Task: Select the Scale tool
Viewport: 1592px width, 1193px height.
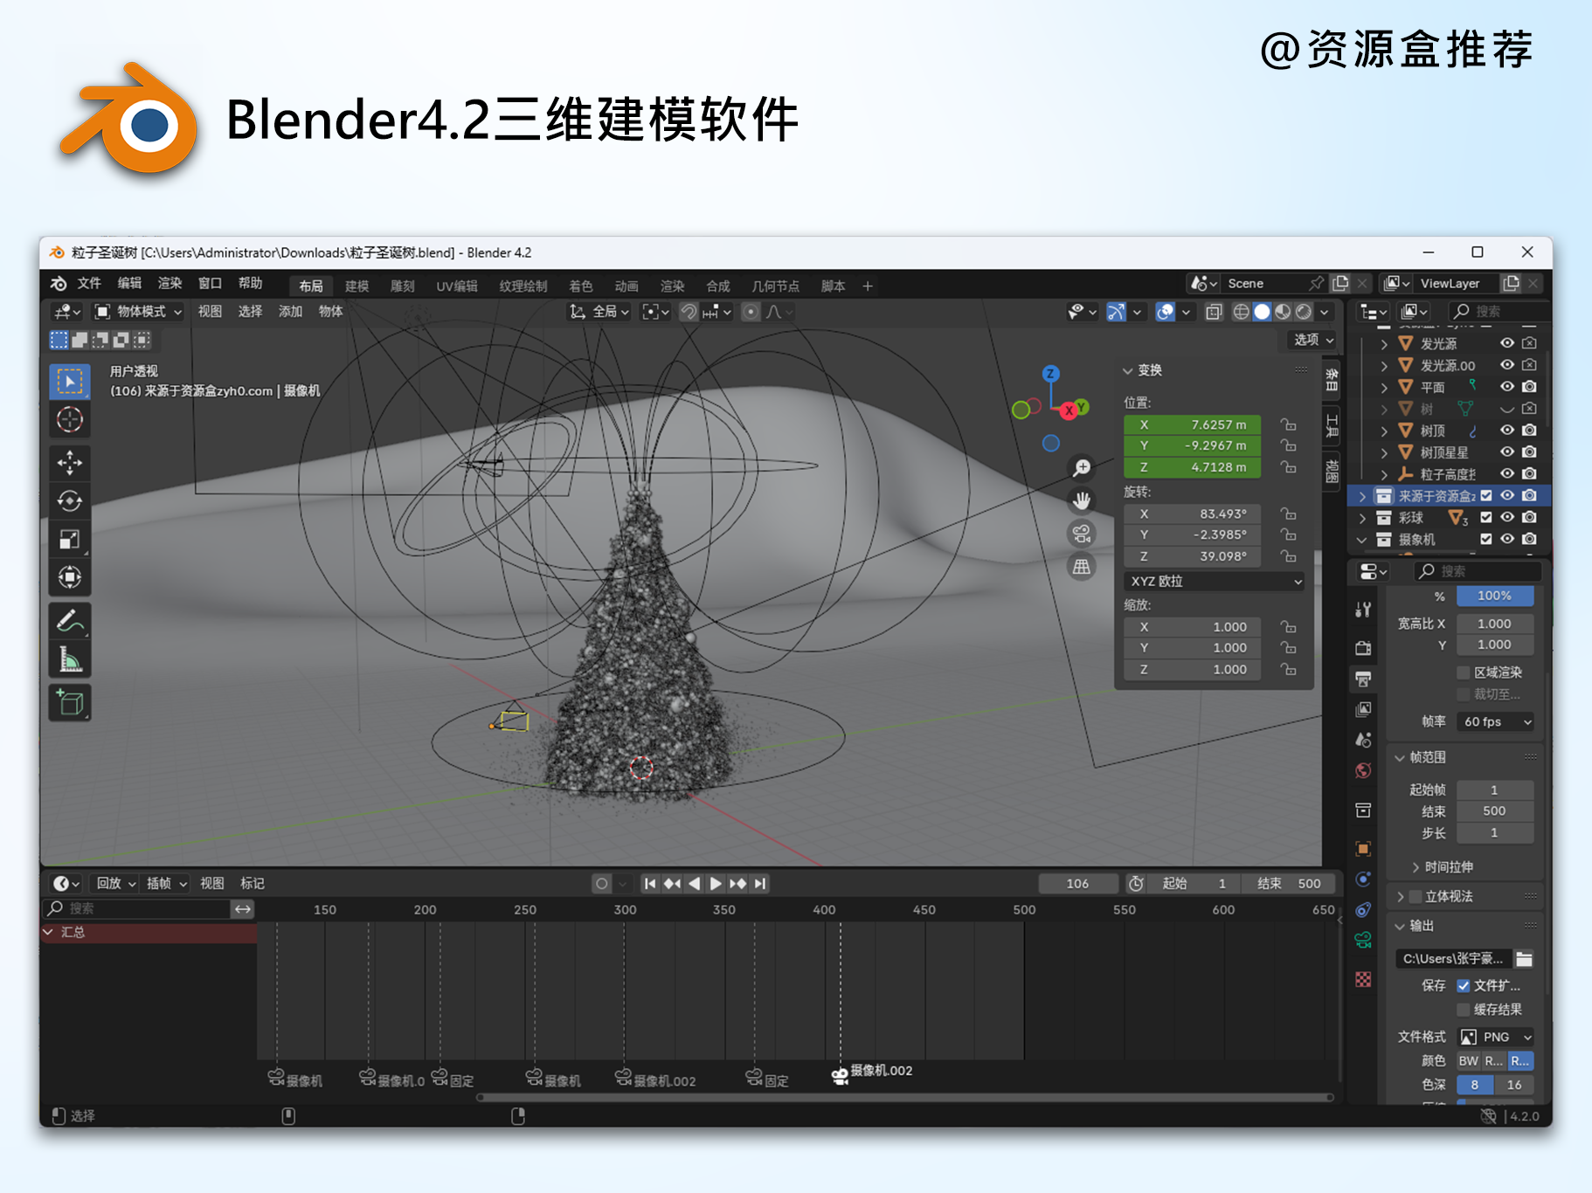Action: coord(70,539)
